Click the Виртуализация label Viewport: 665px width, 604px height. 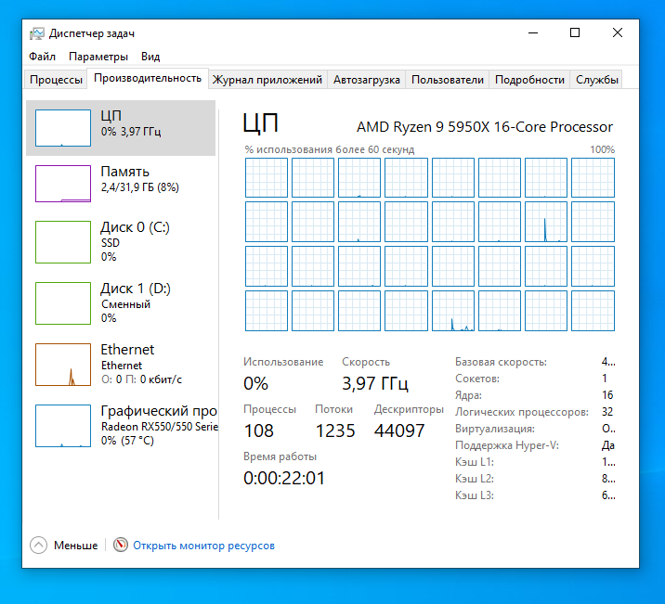[494, 429]
